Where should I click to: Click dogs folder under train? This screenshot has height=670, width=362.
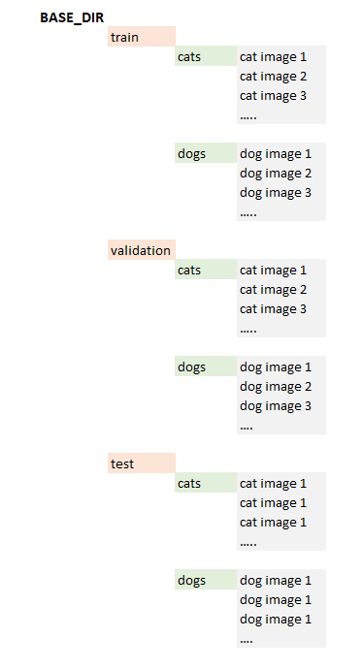[206, 153]
